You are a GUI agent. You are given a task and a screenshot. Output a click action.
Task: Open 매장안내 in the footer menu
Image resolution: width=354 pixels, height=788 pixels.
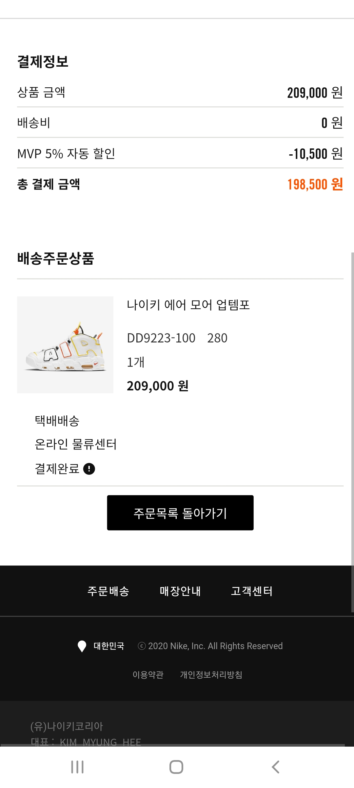(x=180, y=591)
